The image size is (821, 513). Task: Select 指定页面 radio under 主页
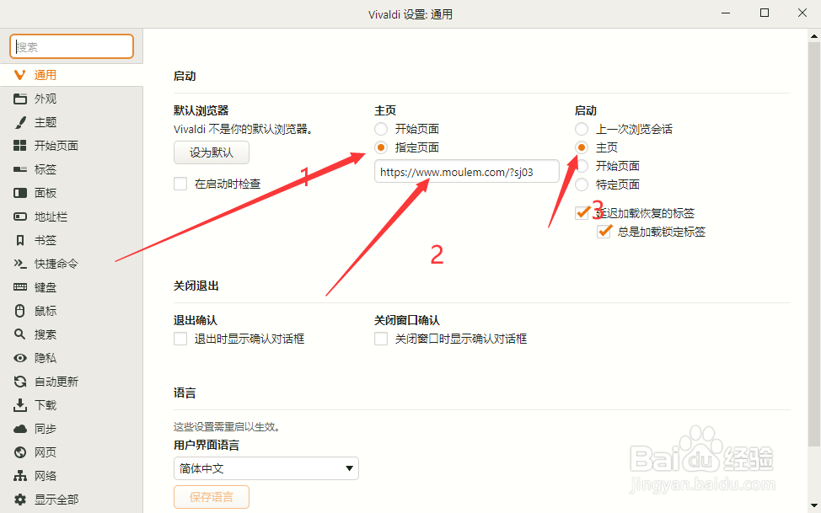[381, 147]
